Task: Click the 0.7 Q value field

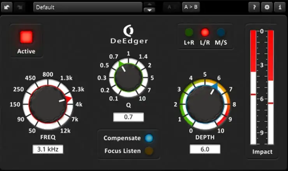Action: click(x=128, y=117)
